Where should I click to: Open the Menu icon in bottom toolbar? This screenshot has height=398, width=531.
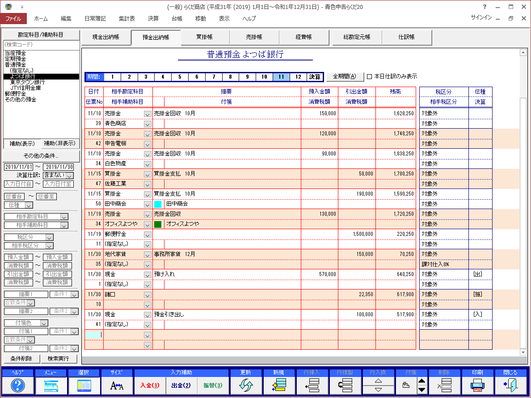click(x=51, y=385)
